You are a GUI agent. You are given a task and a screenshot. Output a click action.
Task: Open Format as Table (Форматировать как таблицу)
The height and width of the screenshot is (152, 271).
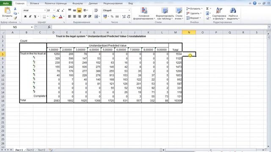[x=165, y=14]
